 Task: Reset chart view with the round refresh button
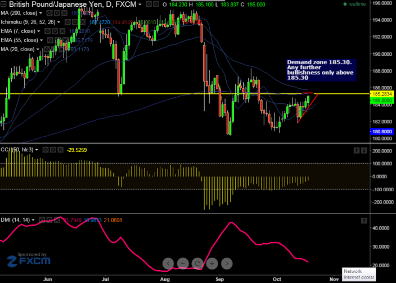(x=197, y=263)
